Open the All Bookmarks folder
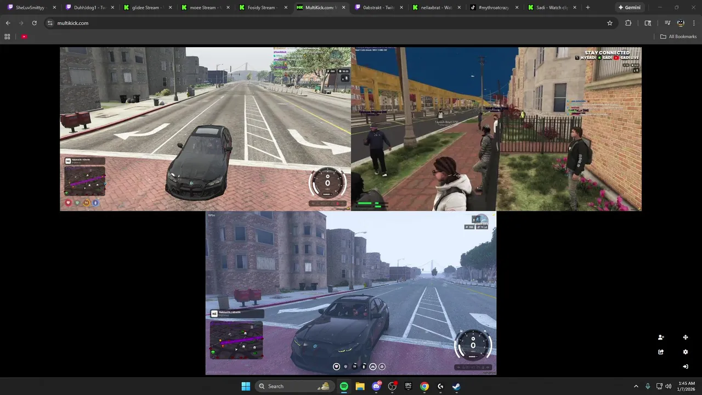Image resolution: width=702 pixels, height=395 pixels. pyautogui.click(x=678, y=37)
